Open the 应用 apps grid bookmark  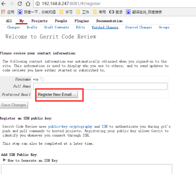8,12
